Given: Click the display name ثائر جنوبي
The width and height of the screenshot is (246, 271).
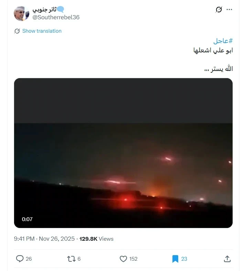Looking at the screenshot, I should coord(44,10).
